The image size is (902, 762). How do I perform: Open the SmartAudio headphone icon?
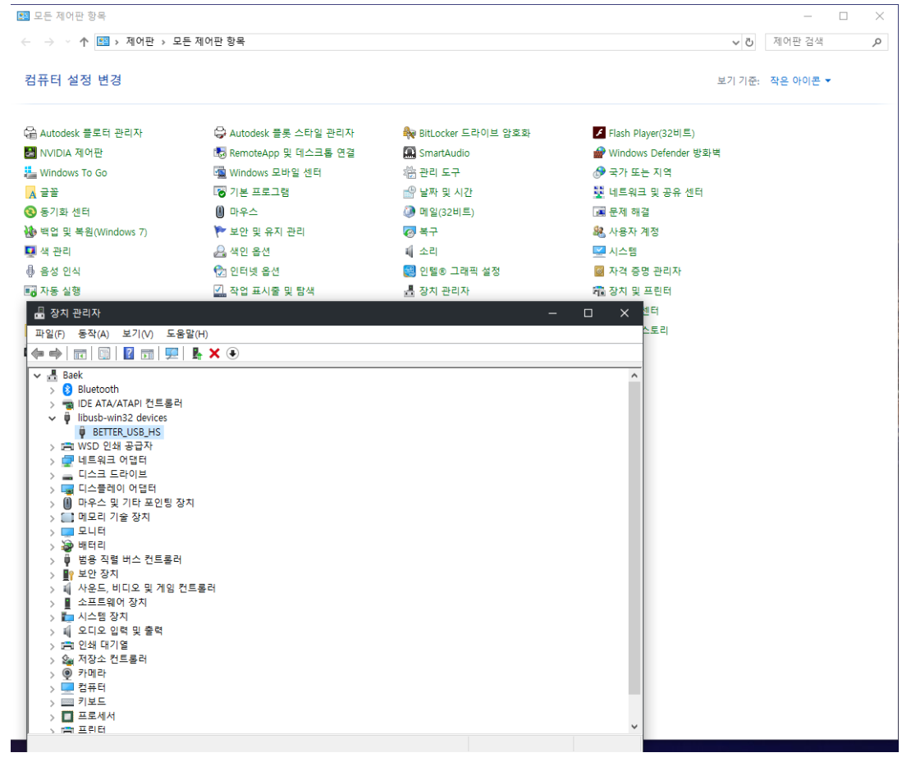coord(409,153)
